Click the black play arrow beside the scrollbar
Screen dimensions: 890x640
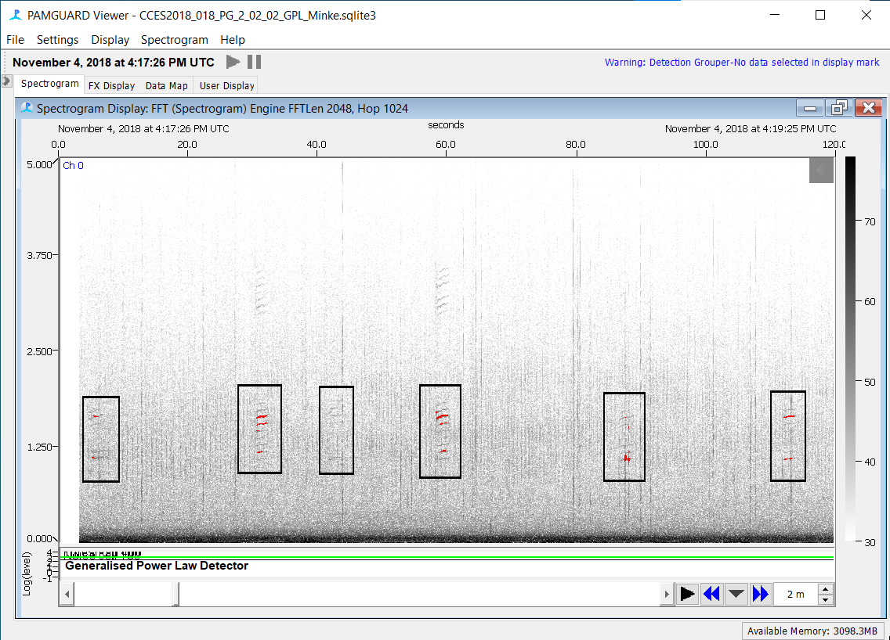[x=687, y=594]
